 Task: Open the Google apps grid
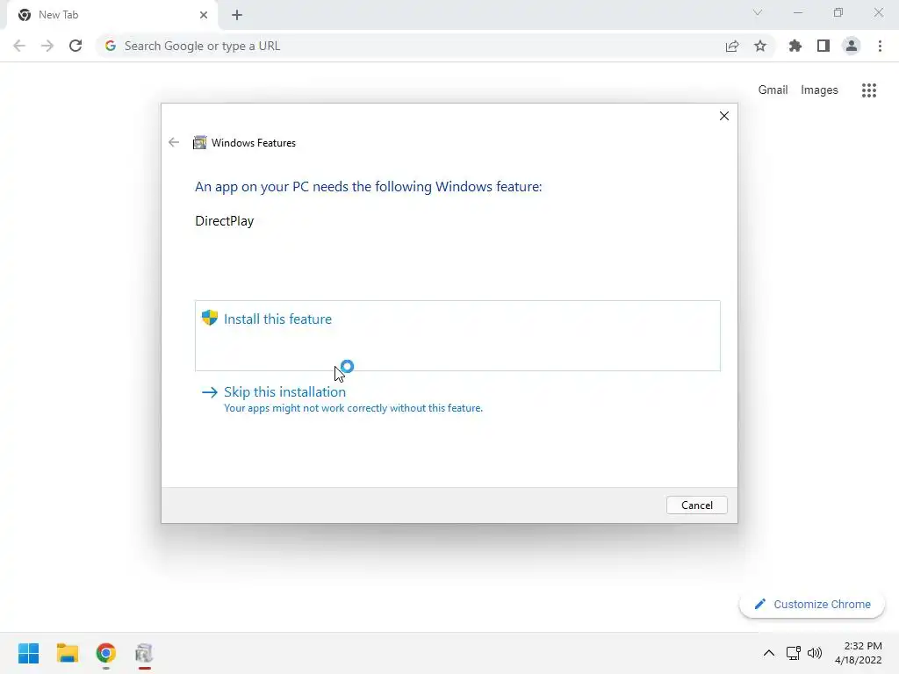(869, 90)
